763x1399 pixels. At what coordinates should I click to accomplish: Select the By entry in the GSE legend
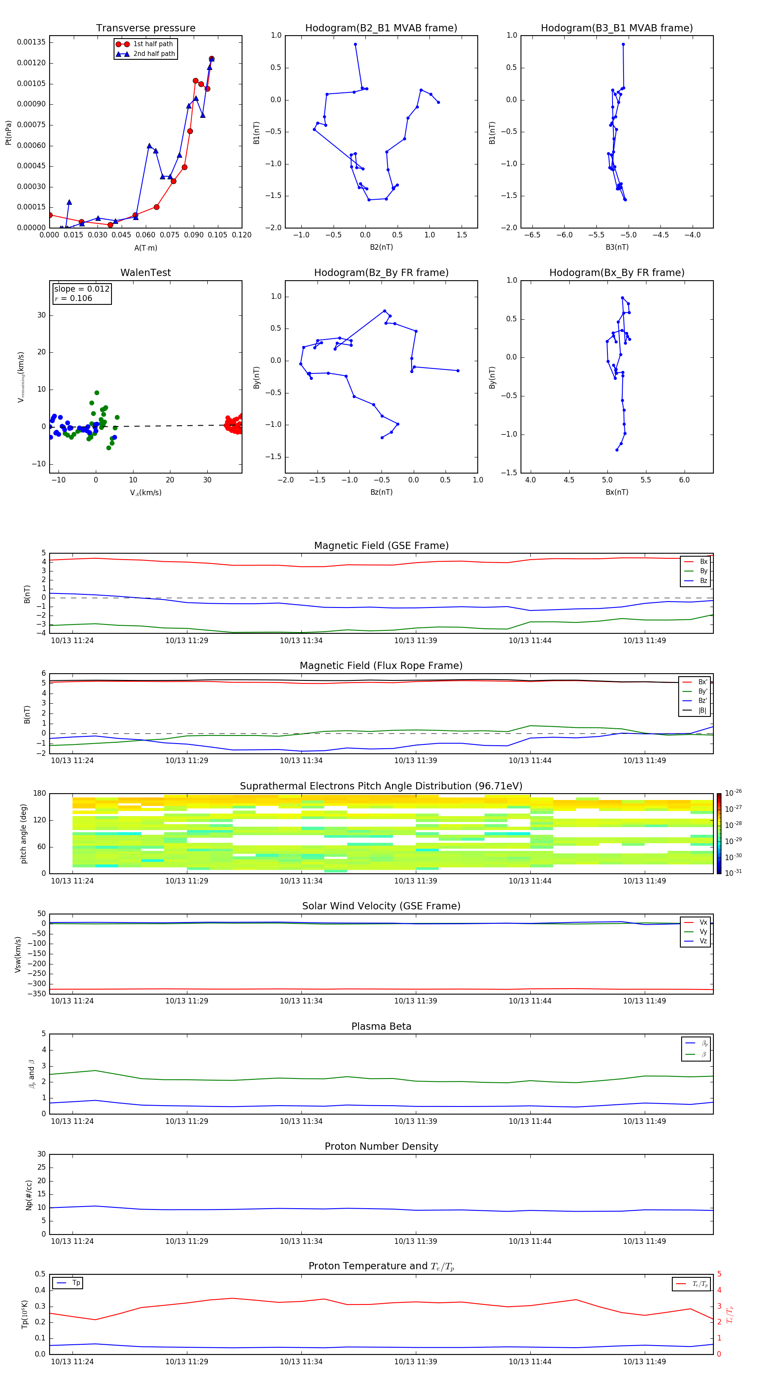[x=696, y=571]
